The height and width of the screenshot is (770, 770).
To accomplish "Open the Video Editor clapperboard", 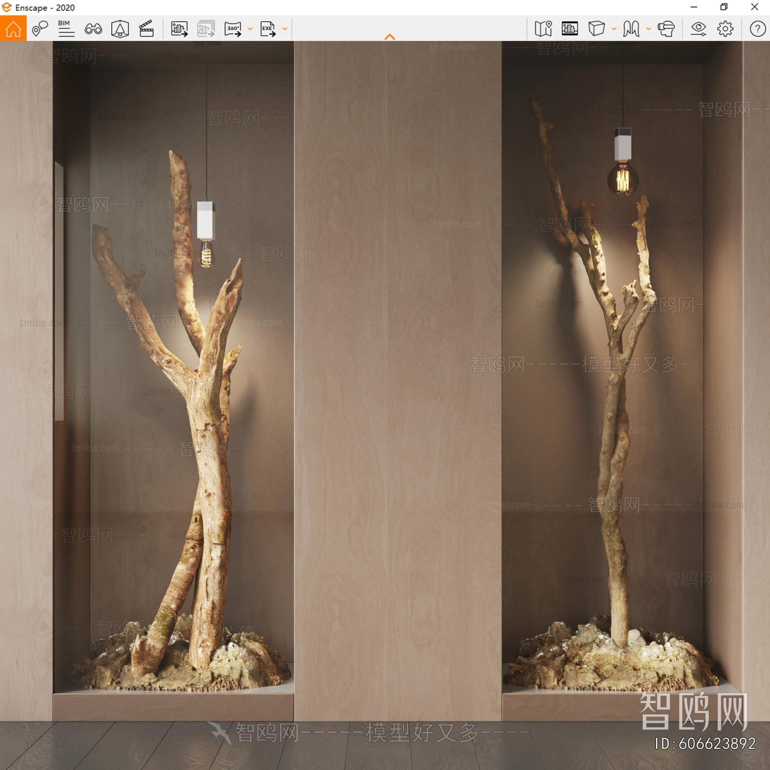I will 146,29.
